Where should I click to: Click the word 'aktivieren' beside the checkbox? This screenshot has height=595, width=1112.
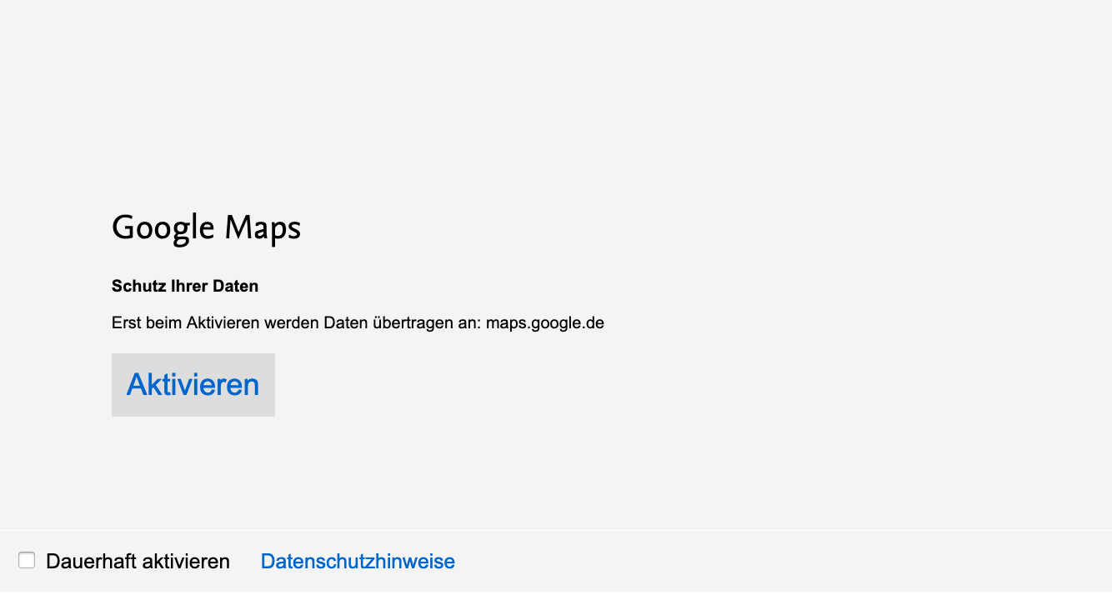pyautogui.click(x=185, y=562)
